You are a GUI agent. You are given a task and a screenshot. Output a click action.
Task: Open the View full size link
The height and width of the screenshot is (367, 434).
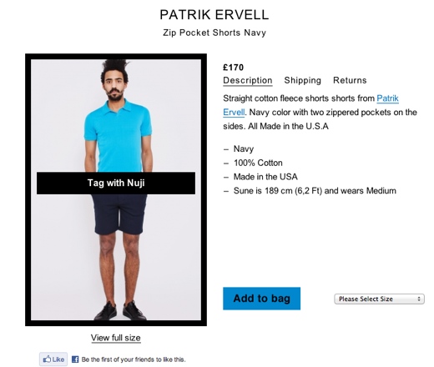click(116, 338)
